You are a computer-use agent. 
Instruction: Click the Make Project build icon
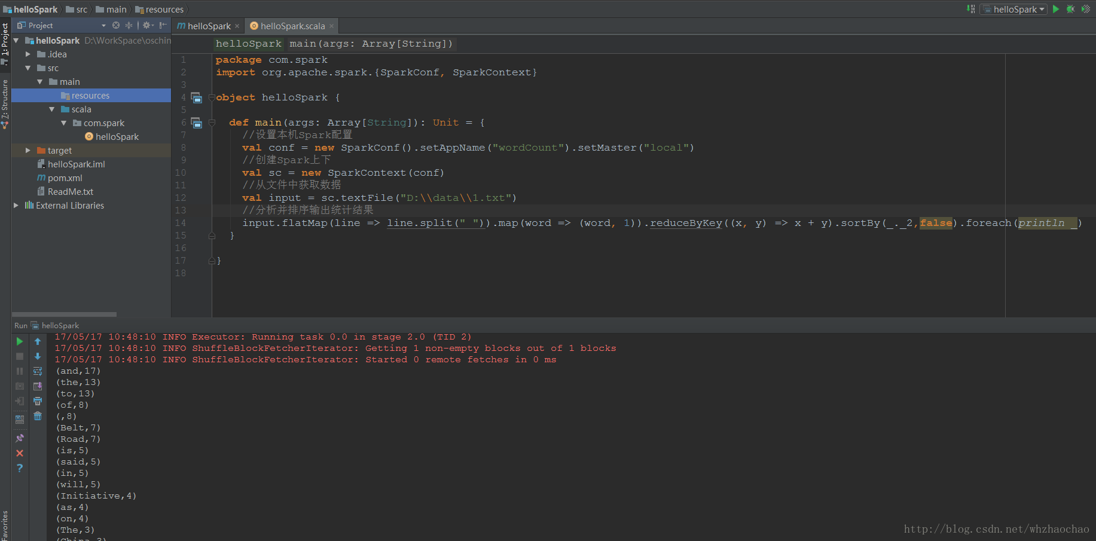pyautogui.click(x=970, y=9)
